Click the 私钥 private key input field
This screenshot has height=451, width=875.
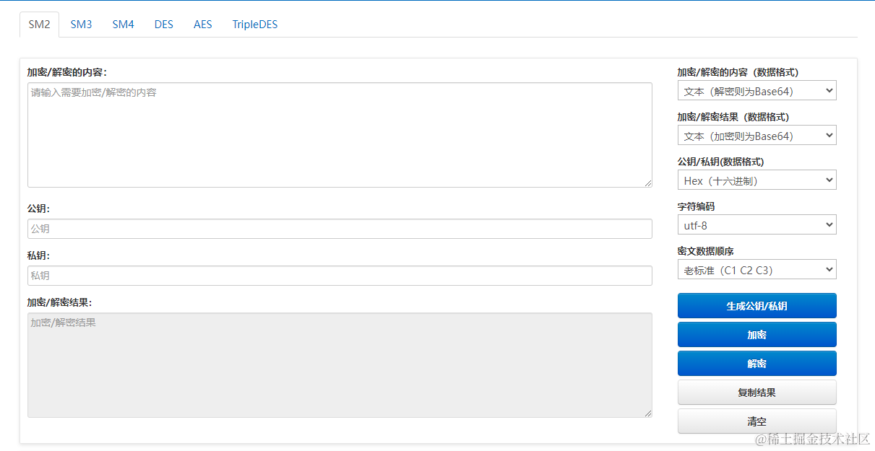pyautogui.click(x=340, y=276)
